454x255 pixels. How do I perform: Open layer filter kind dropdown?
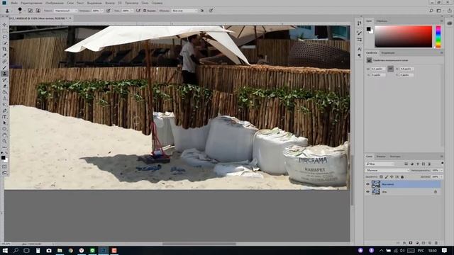380,164
